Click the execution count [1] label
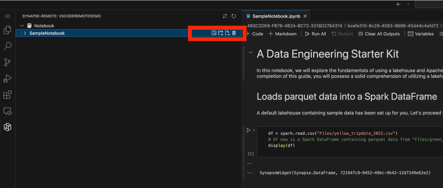 (x=251, y=154)
